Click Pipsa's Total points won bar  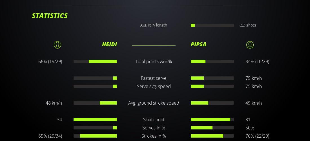point(212,61)
